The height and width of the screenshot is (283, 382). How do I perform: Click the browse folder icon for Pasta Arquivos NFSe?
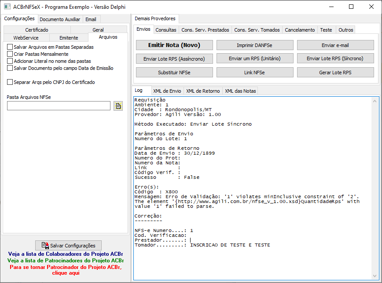point(118,106)
